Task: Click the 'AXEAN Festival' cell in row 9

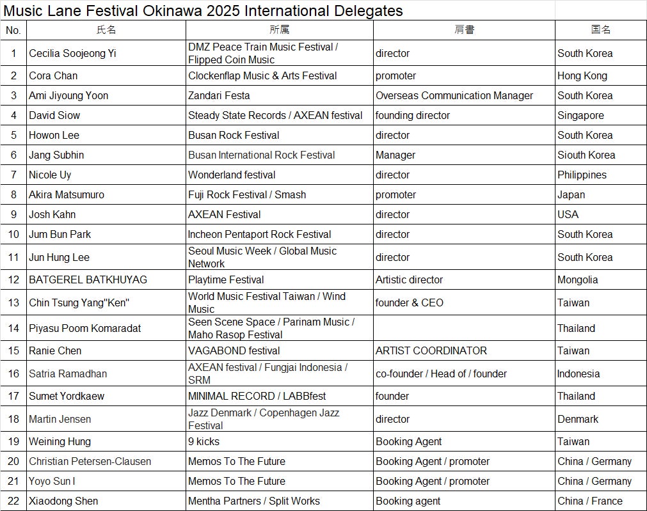Action: click(280, 214)
